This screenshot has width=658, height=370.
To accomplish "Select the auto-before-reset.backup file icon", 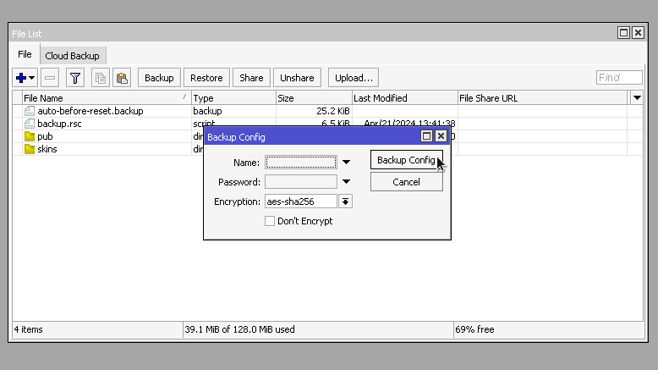I will [30, 111].
